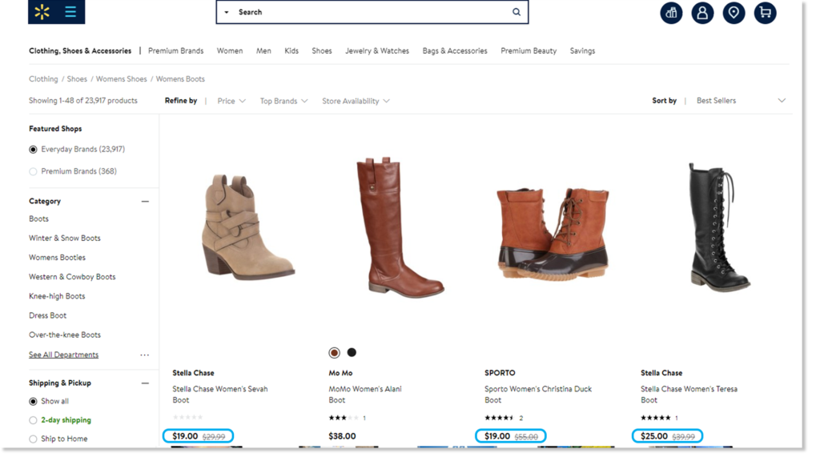Open the Sporto duck boot image
The width and height of the screenshot is (820, 461).
(553, 235)
